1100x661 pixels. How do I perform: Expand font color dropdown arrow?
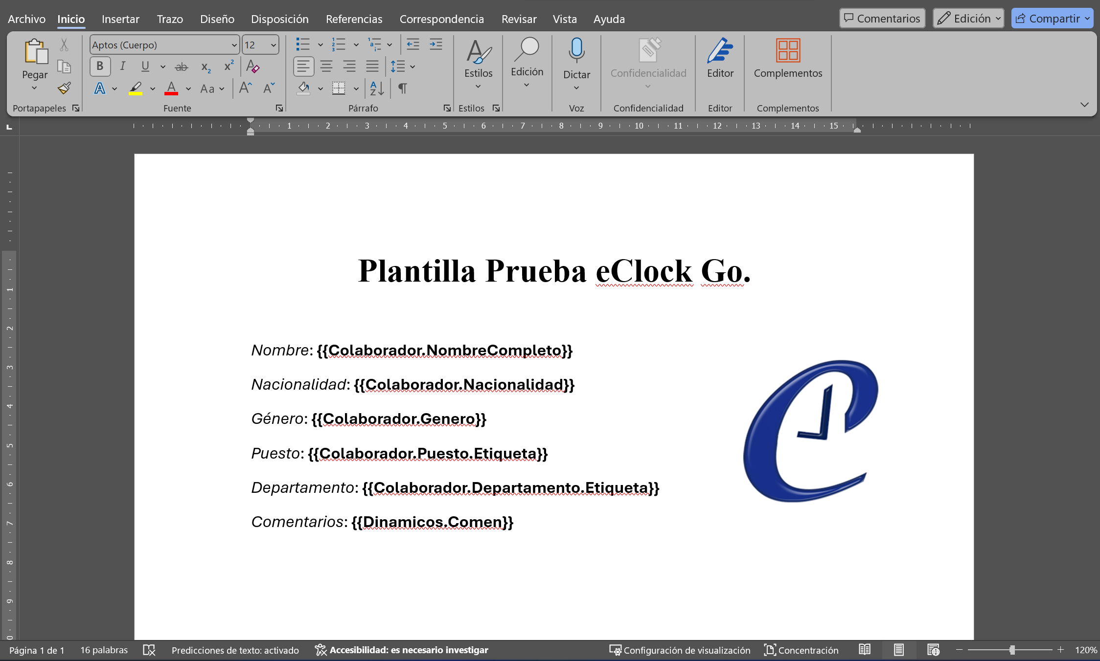coord(188,88)
